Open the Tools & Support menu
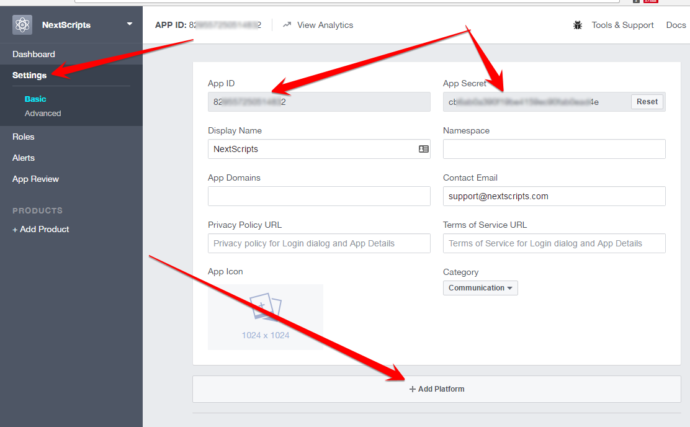This screenshot has height=427, width=690. pyautogui.click(x=622, y=25)
